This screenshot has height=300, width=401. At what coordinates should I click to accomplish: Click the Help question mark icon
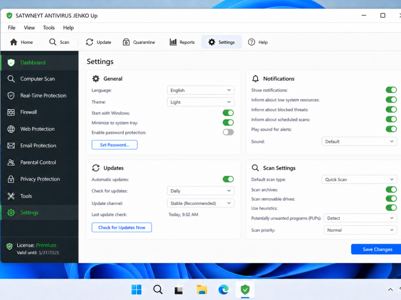[252, 42]
